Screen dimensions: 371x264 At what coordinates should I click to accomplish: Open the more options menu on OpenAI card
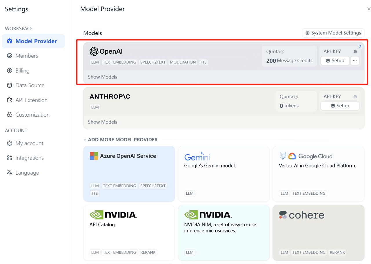(x=355, y=61)
